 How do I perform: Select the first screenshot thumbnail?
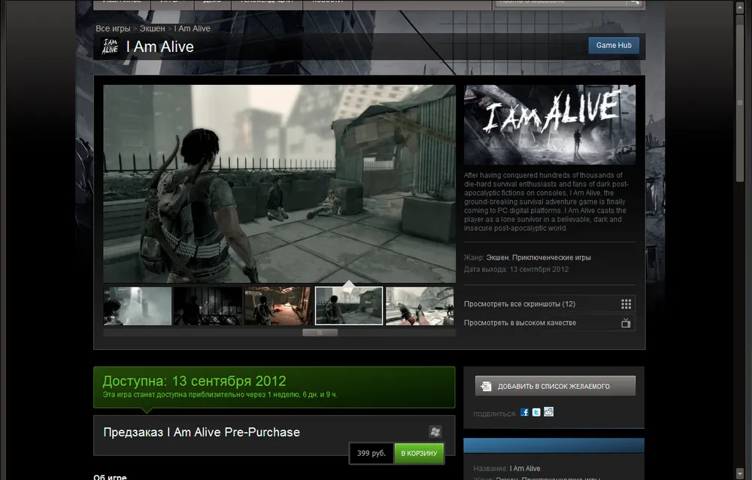[138, 305]
